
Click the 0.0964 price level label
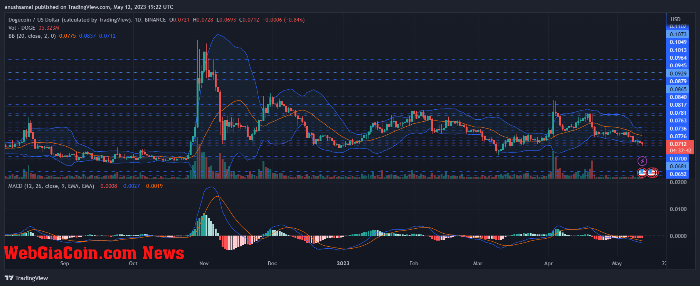(x=678, y=58)
